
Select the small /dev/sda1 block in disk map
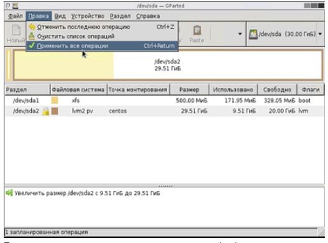9,65
